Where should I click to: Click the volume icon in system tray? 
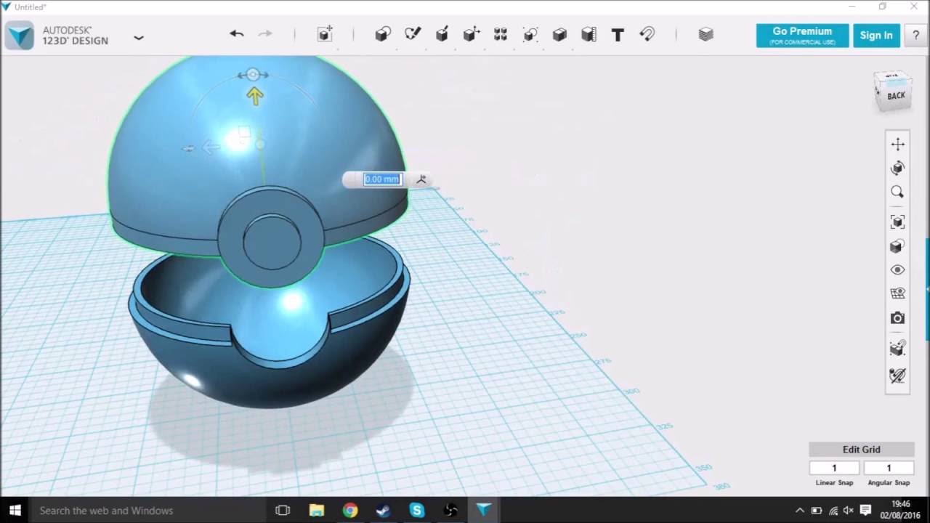(x=848, y=511)
